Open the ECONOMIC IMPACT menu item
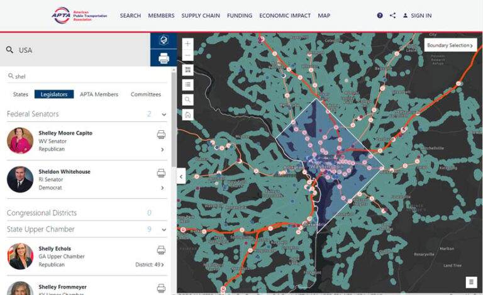The height and width of the screenshot is (295, 483). [285, 15]
